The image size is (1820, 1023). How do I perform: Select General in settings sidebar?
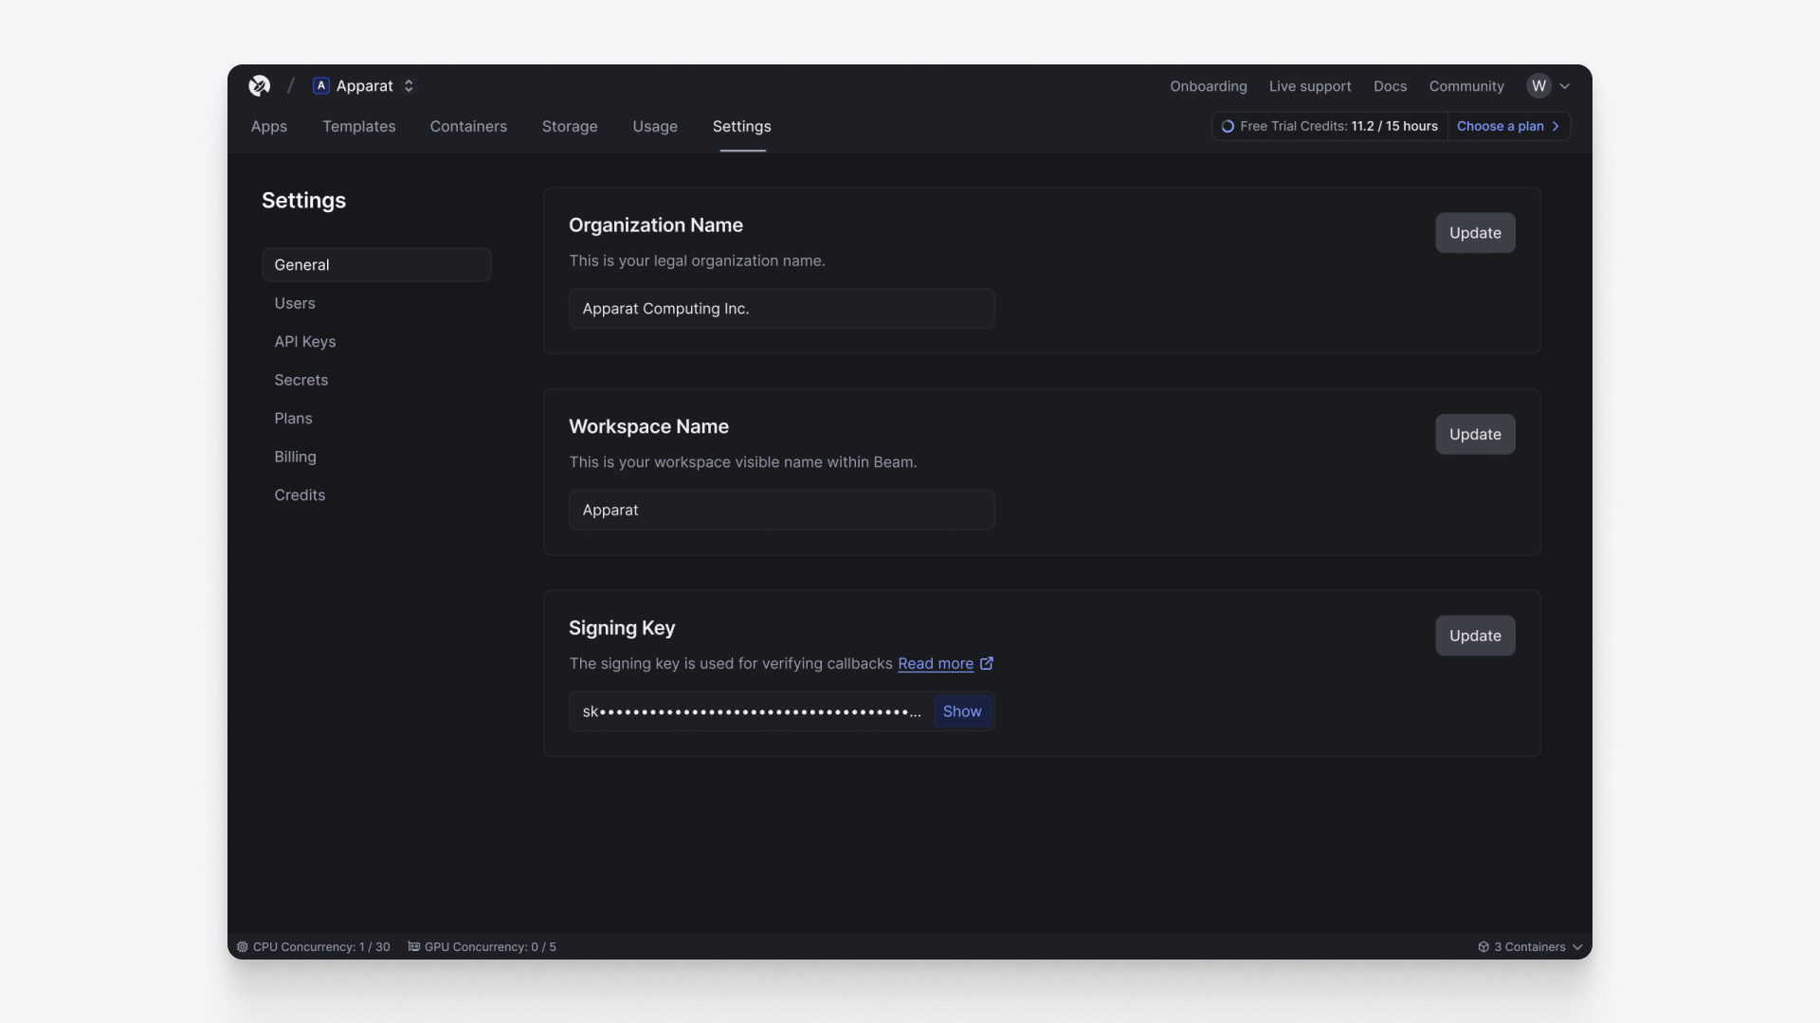tap(376, 264)
